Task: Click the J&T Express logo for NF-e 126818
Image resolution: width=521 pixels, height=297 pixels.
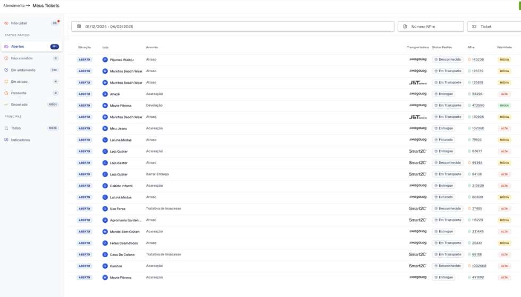Action: (418, 83)
